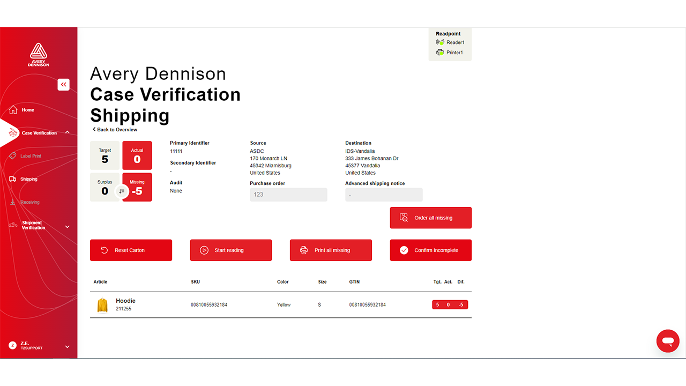686x386 pixels.
Task: Click the Surplus 0 tile
Action: pyautogui.click(x=105, y=187)
